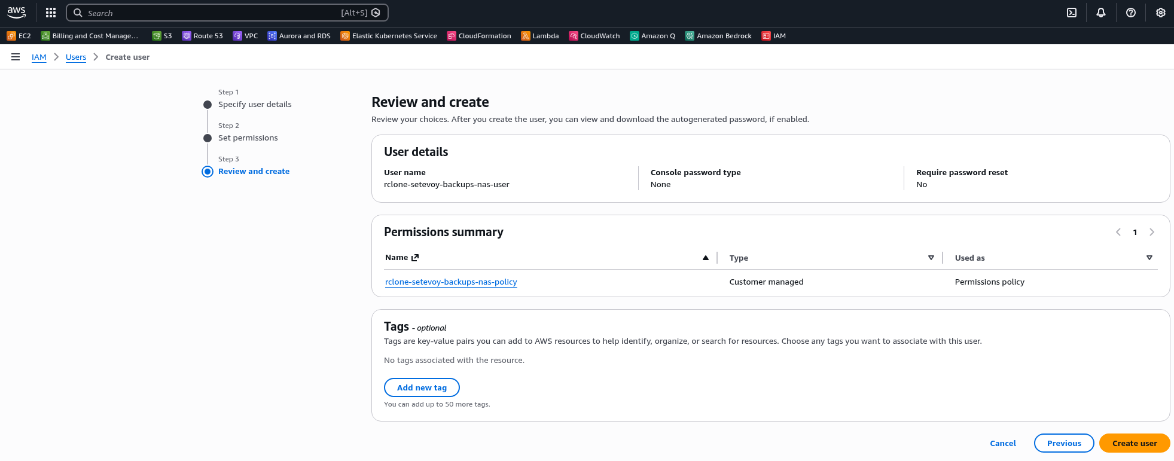Click the Create user button
1174x461 pixels.
click(x=1135, y=443)
